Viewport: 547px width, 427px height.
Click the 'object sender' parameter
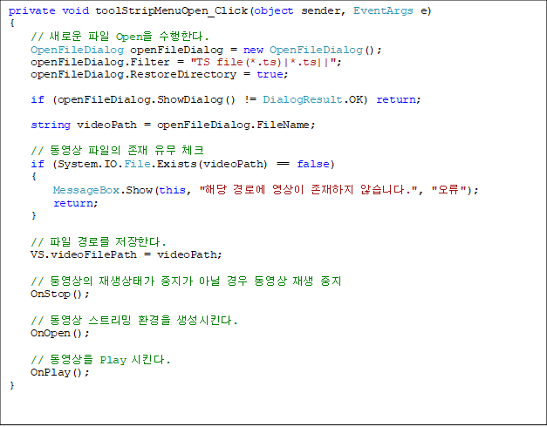pyautogui.click(x=297, y=11)
